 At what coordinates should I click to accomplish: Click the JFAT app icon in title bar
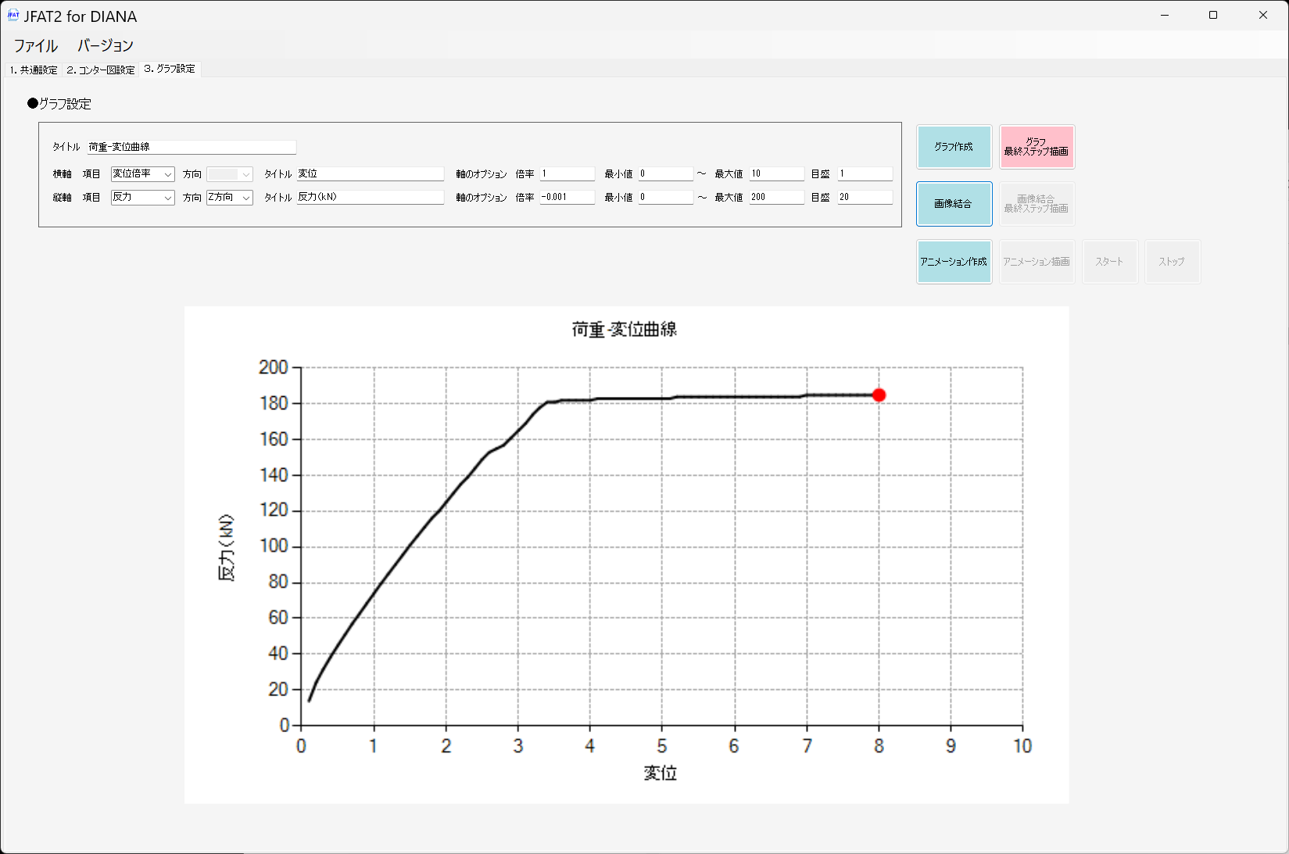coord(13,16)
